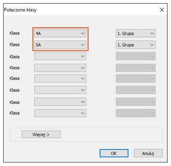Click the Więcej > button
The height and width of the screenshot is (166, 171).
click(41, 134)
